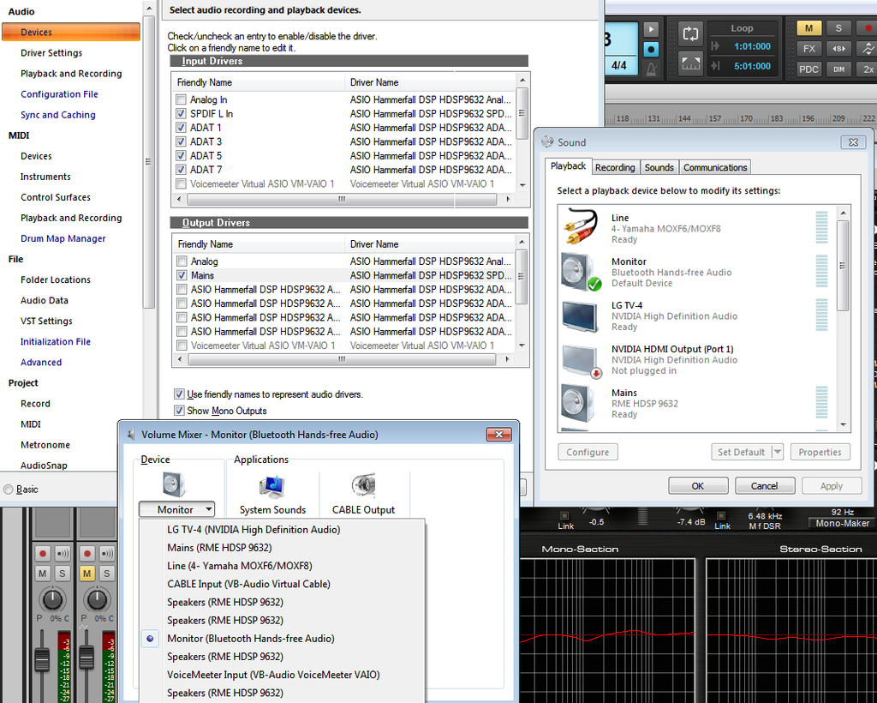Open Driver Settings in the preferences sidebar

pyautogui.click(x=51, y=53)
